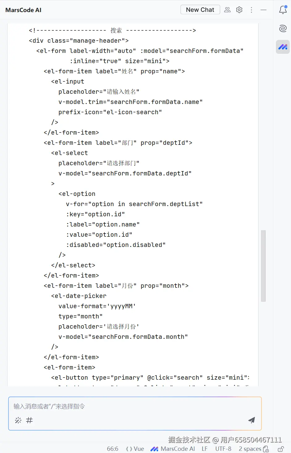Collapse the MarsCode AI panel with dash
Screen dimensions: 291x453
point(264,10)
